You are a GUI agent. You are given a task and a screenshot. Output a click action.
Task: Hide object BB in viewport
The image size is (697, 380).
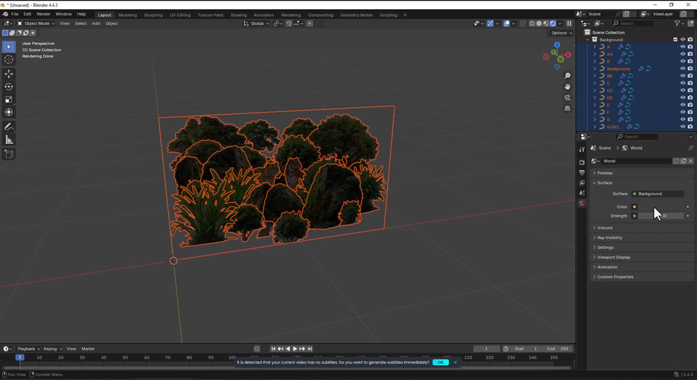point(683,76)
